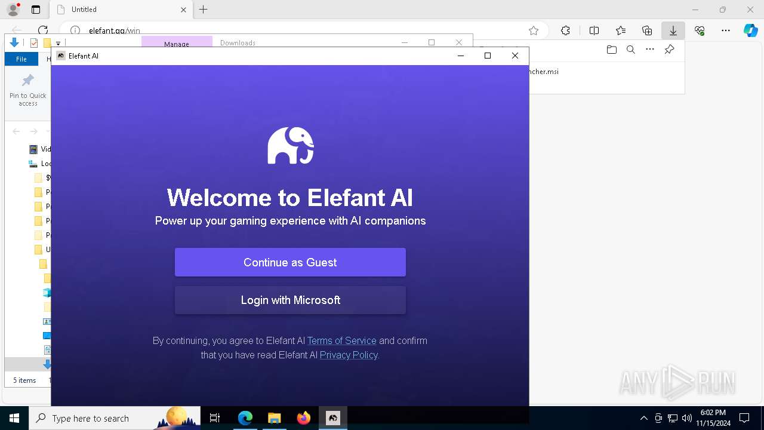Open Edge extensions icon
Image resolution: width=764 pixels, height=430 pixels.
(565, 30)
